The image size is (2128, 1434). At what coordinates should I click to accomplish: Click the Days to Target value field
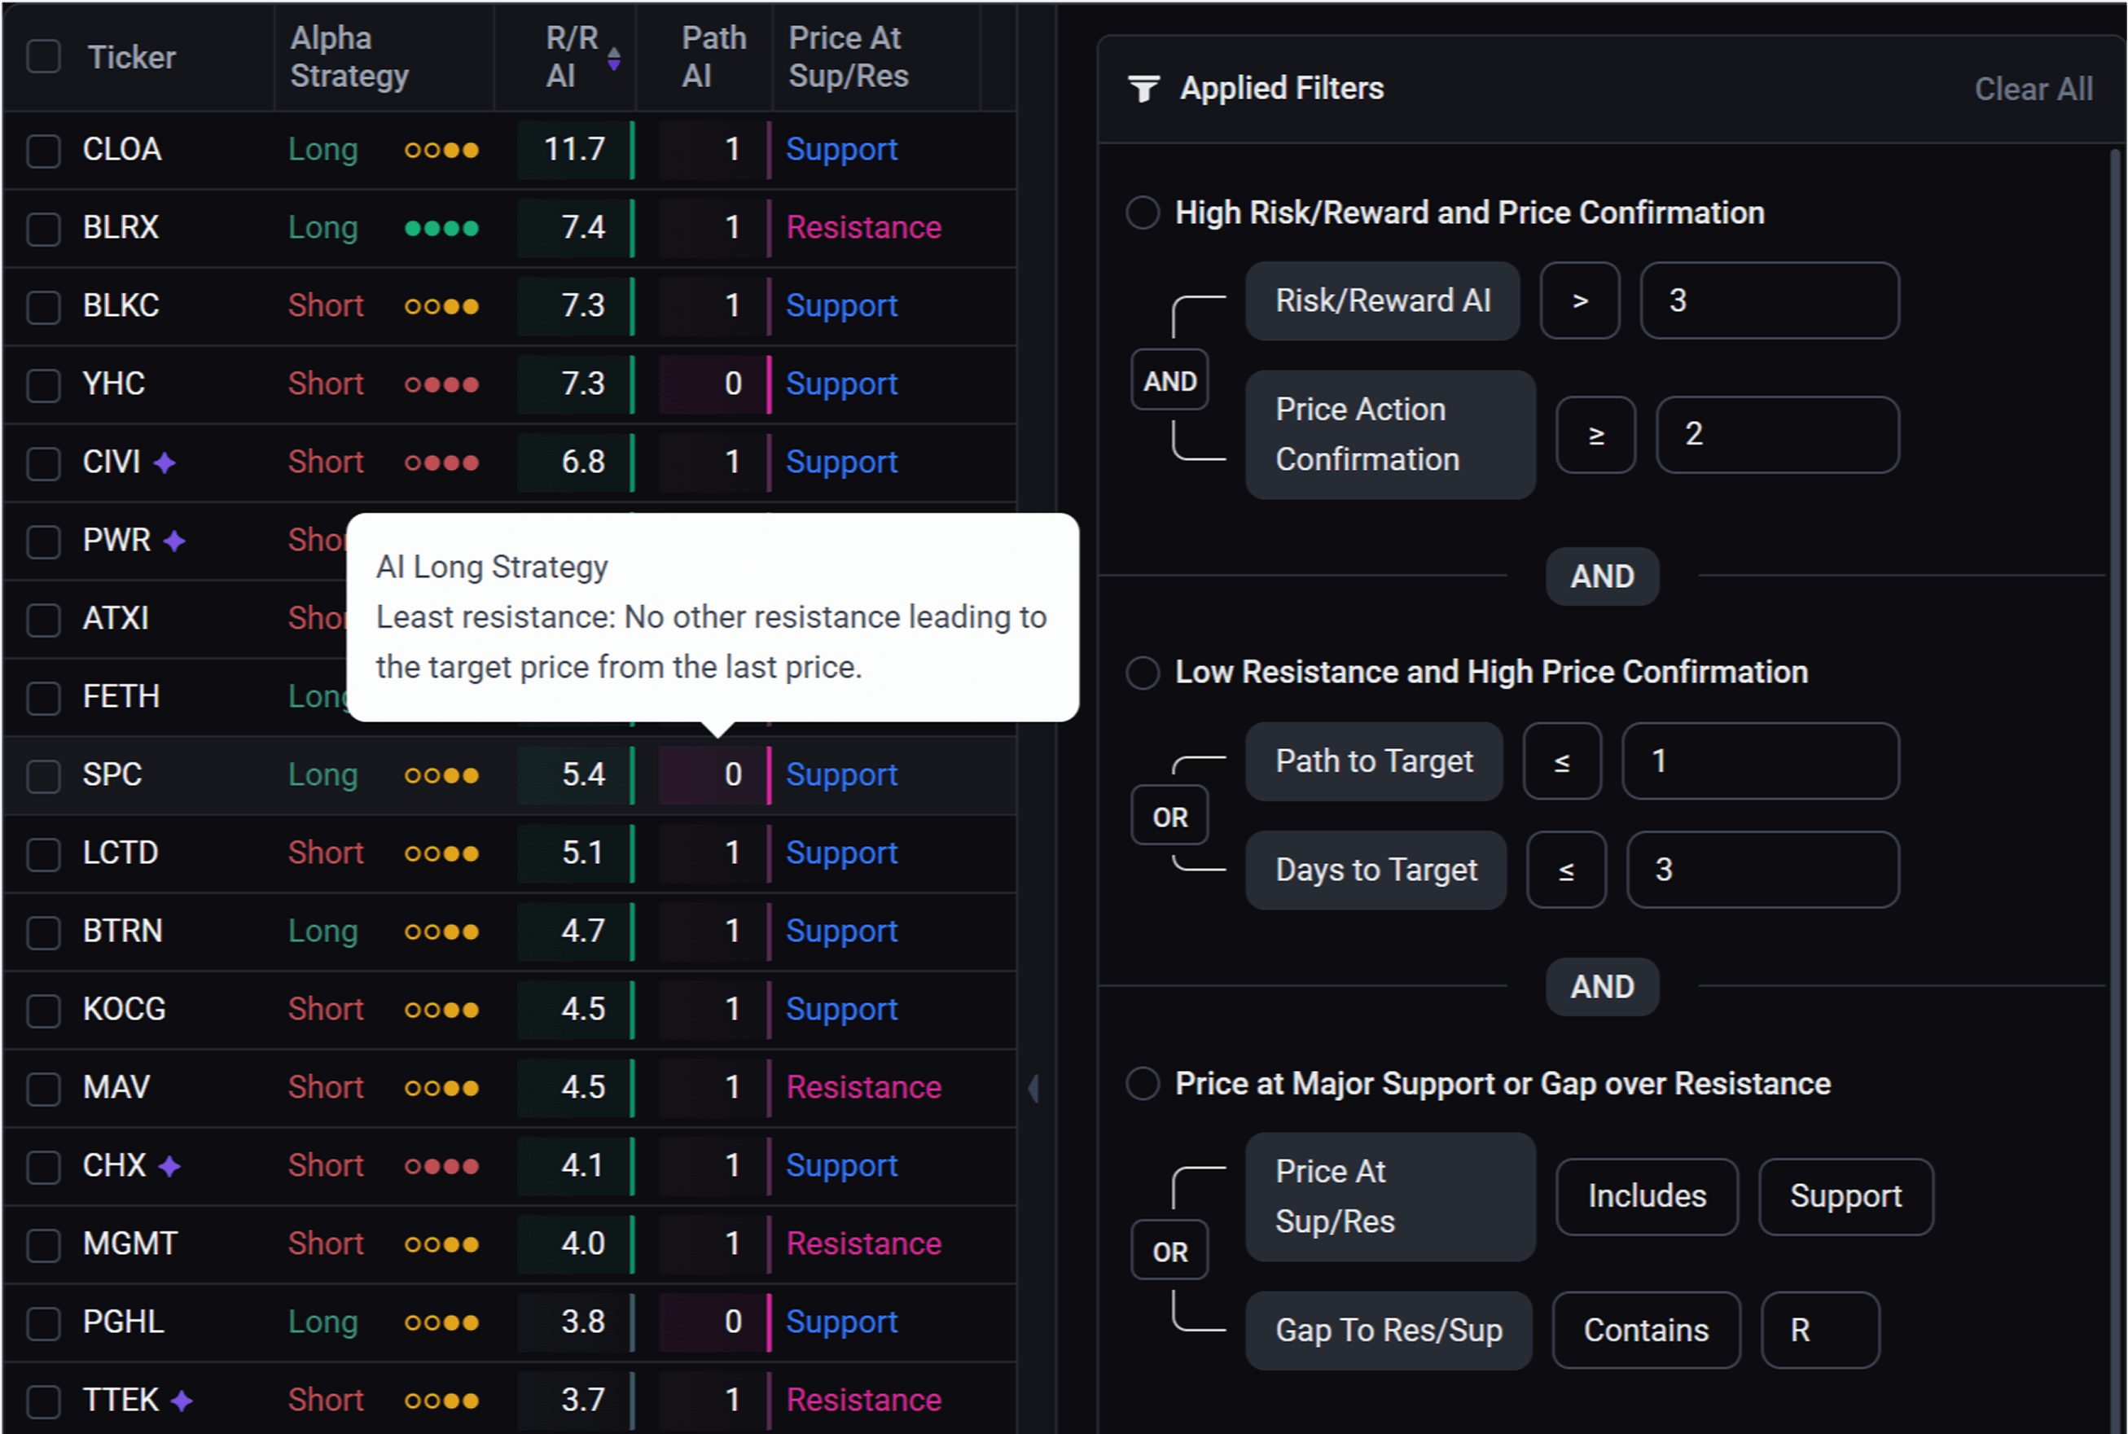pyautogui.click(x=1762, y=870)
